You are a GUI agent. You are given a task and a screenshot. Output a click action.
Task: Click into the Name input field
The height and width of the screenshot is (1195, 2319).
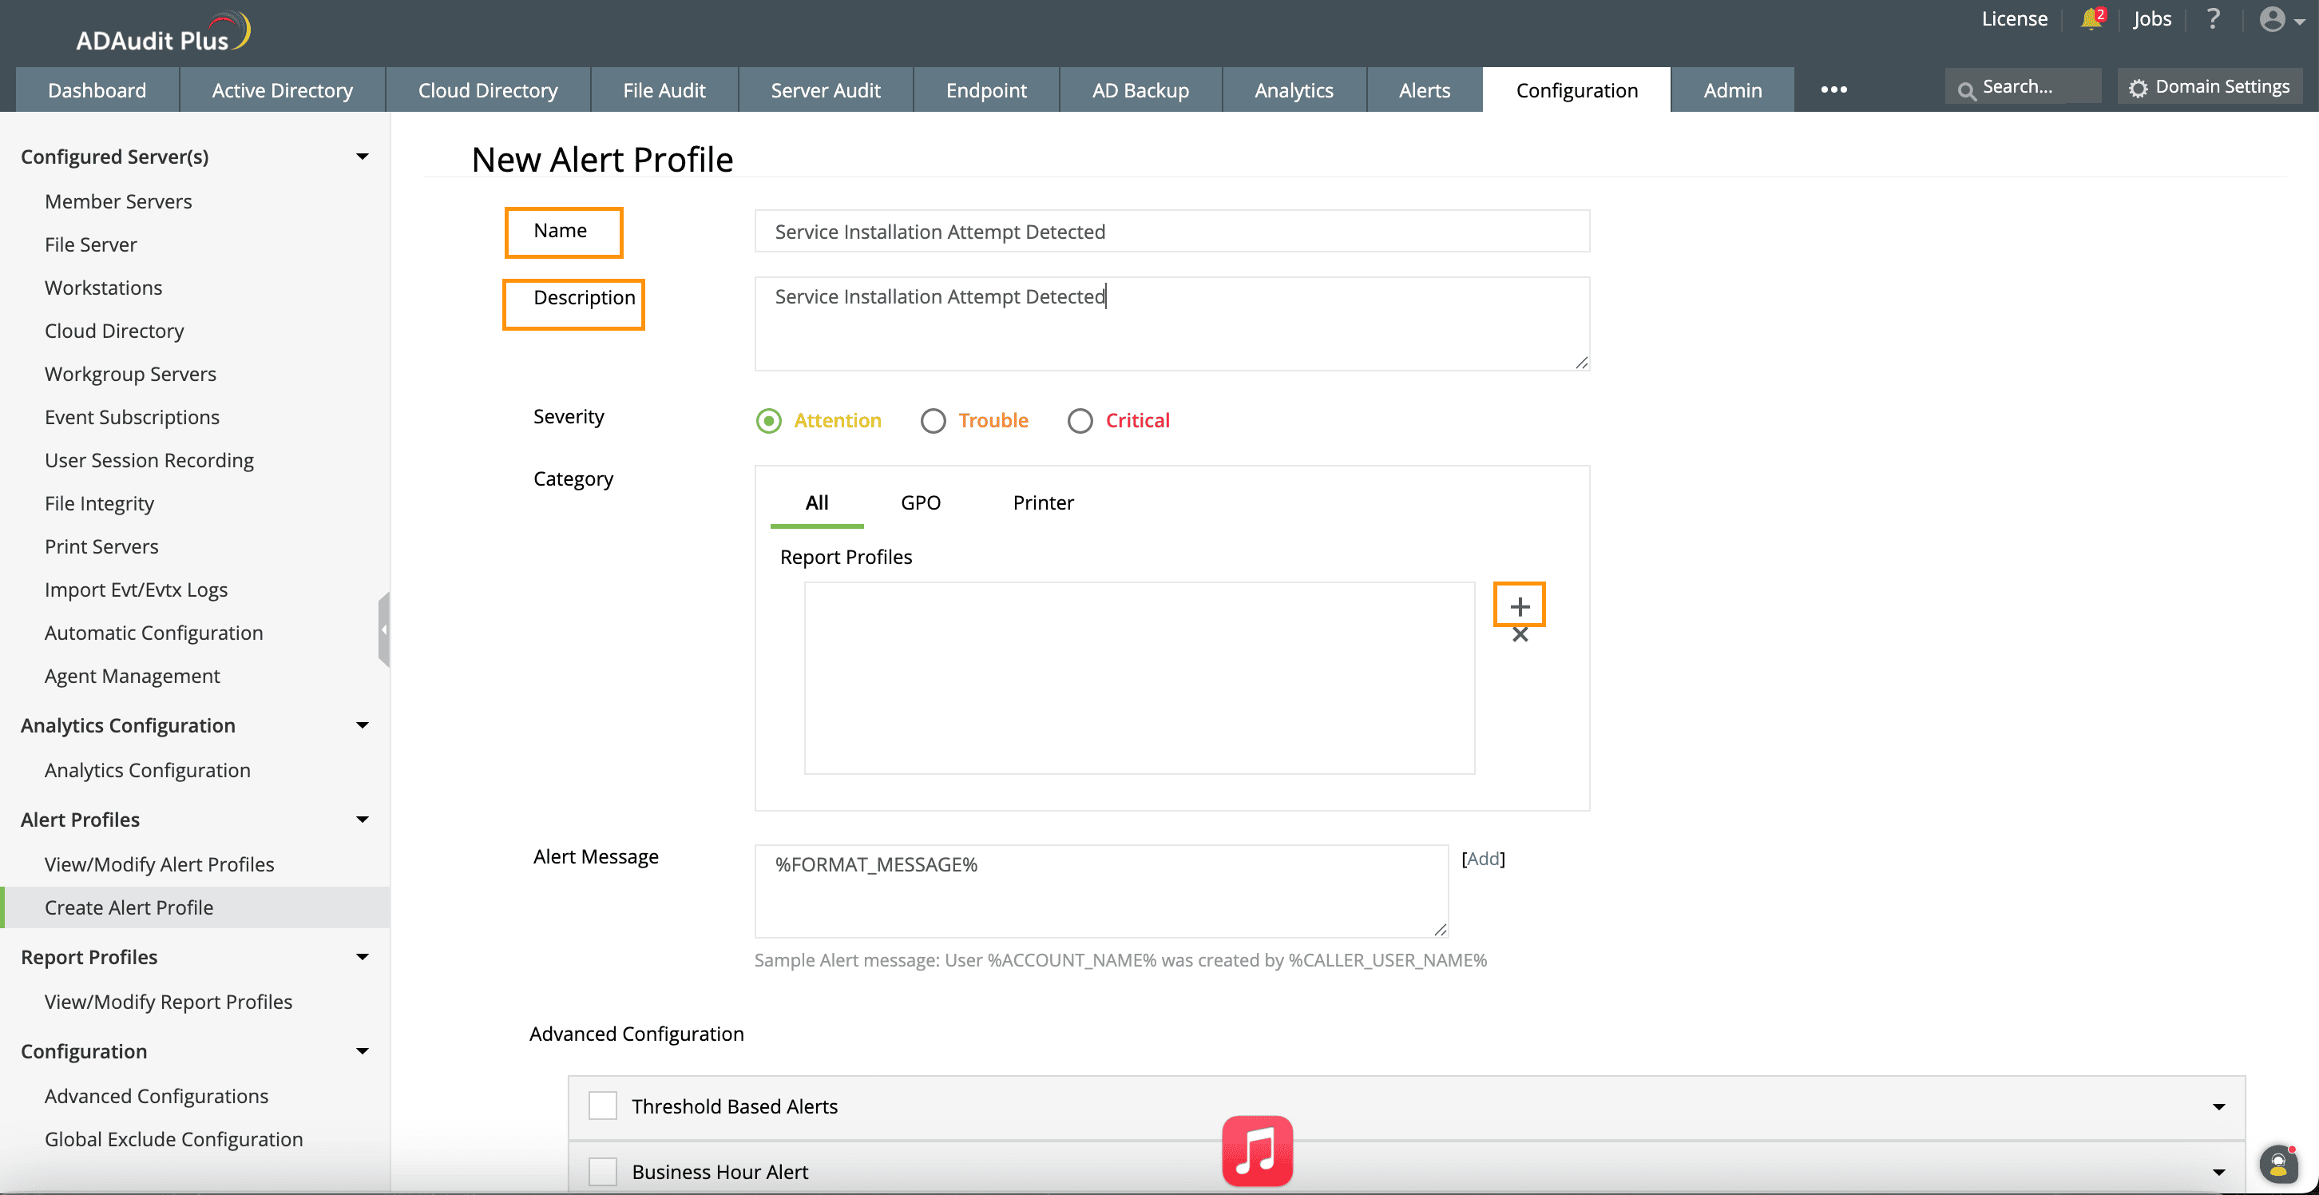[x=1171, y=232]
